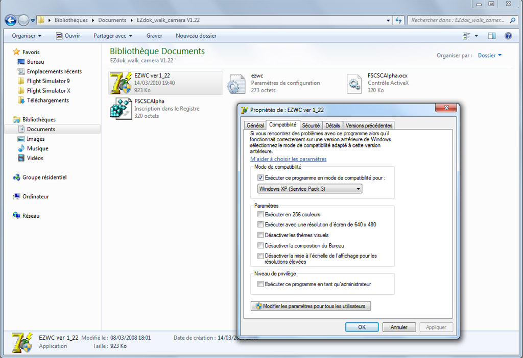The height and width of the screenshot is (358, 523).
Task: Open the Explorer help icon
Action: point(508,36)
